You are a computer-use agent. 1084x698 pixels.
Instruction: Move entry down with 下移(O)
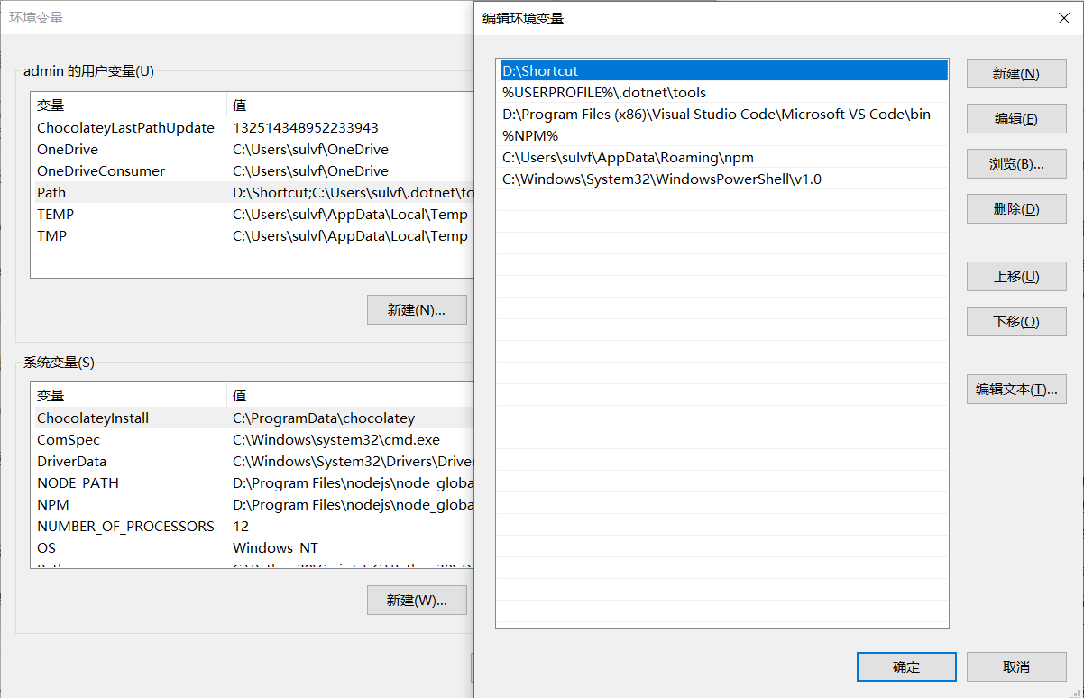click(x=1016, y=322)
